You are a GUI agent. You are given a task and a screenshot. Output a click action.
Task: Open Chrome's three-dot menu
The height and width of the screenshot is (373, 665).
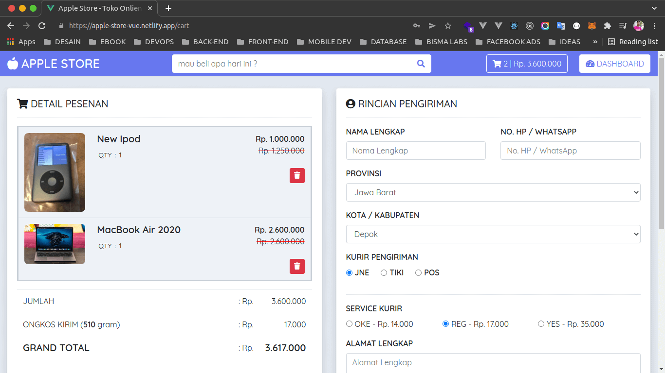[x=654, y=26]
